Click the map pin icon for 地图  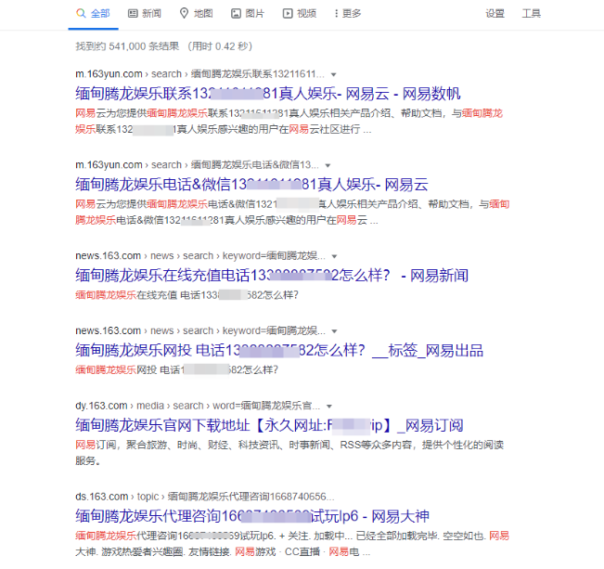pos(184,14)
